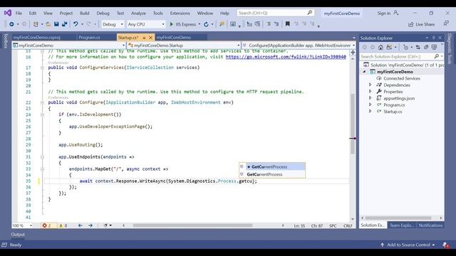Toggle the bookmark icon in toolbar
Image resolution: width=456 pixels, height=256 pixels.
point(287,24)
